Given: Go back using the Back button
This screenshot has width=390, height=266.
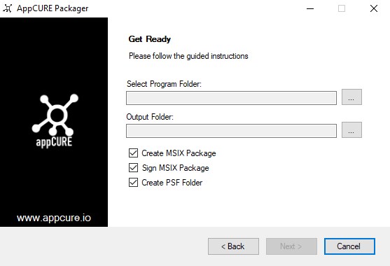Looking at the screenshot, I should tap(233, 246).
